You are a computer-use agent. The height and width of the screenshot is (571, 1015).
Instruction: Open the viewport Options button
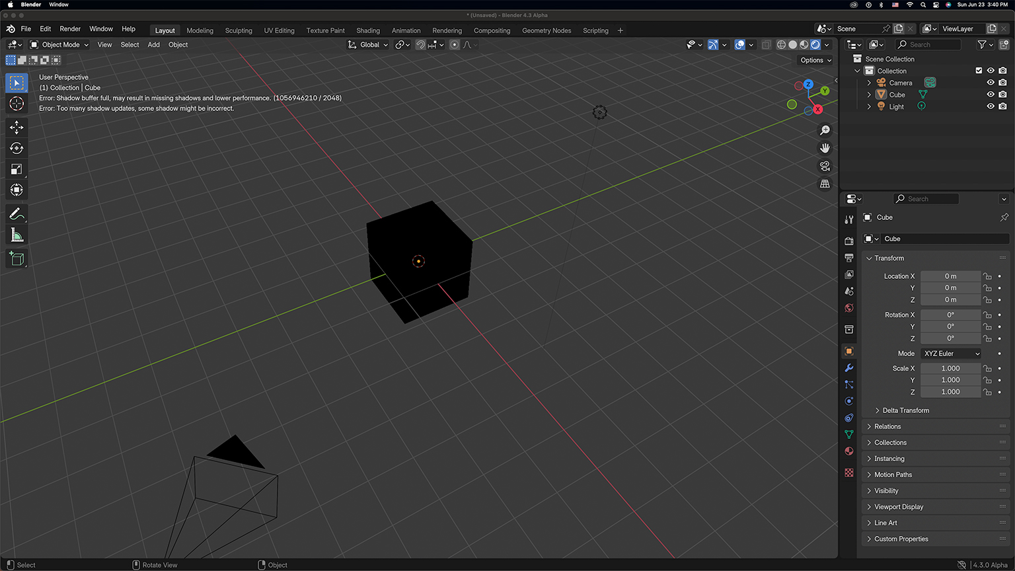coord(814,59)
